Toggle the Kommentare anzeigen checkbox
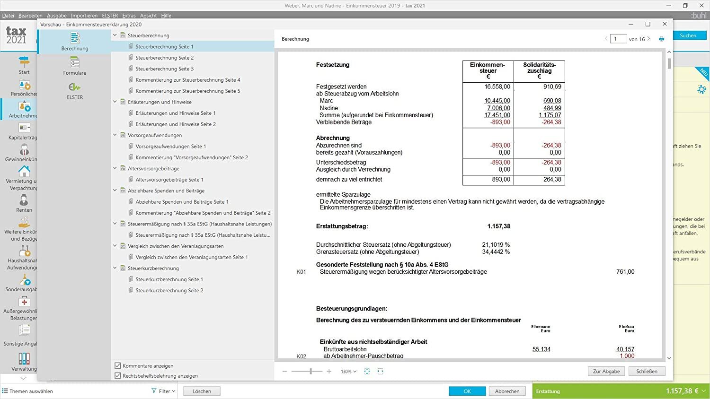Image resolution: width=710 pixels, height=399 pixels. (118, 365)
